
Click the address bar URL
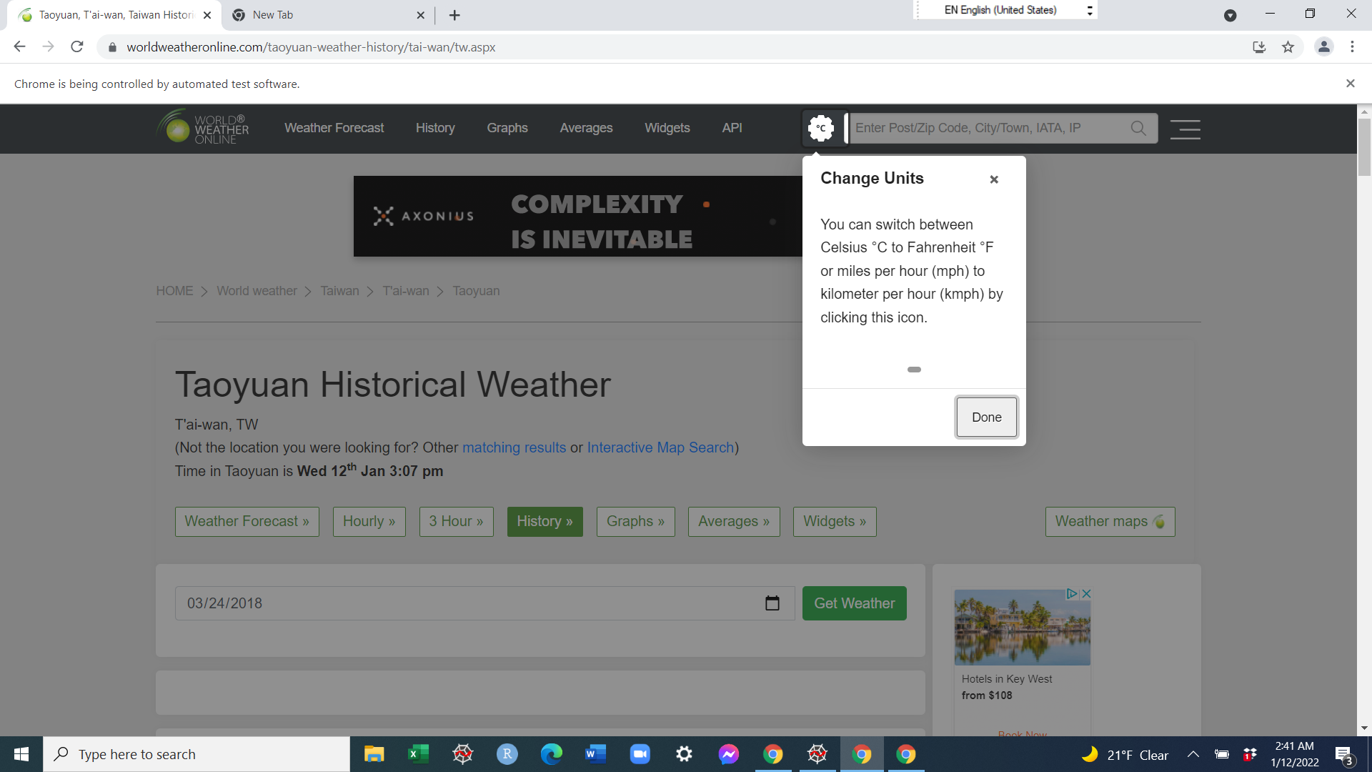(x=311, y=47)
